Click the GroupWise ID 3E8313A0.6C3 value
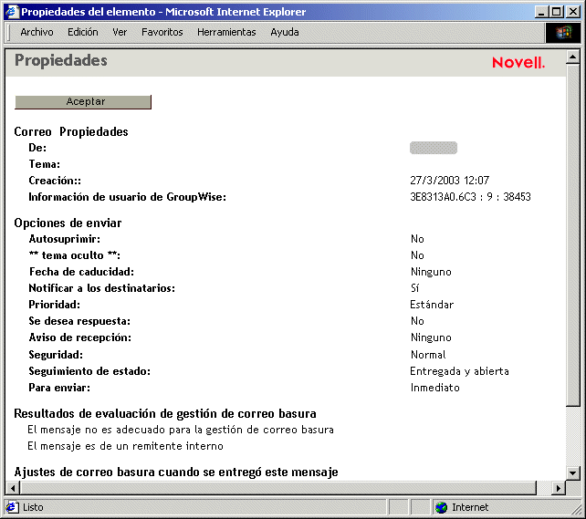Viewport: 586px width, 519px height. (x=470, y=197)
